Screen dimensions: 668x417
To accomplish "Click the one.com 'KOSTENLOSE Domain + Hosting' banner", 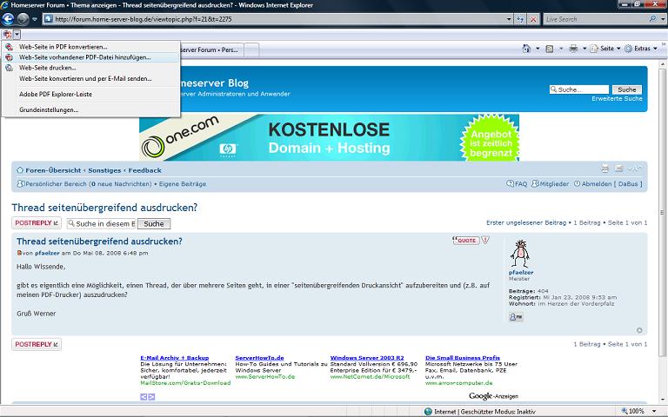I will pos(329,137).
